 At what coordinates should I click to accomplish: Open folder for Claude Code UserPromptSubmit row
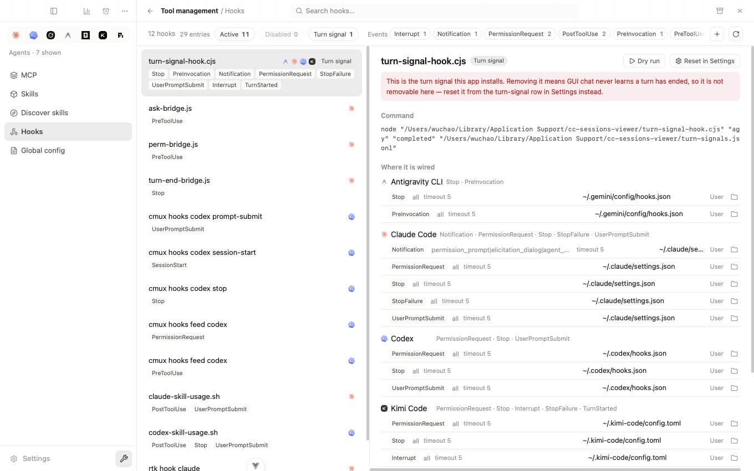coord(734,318)
